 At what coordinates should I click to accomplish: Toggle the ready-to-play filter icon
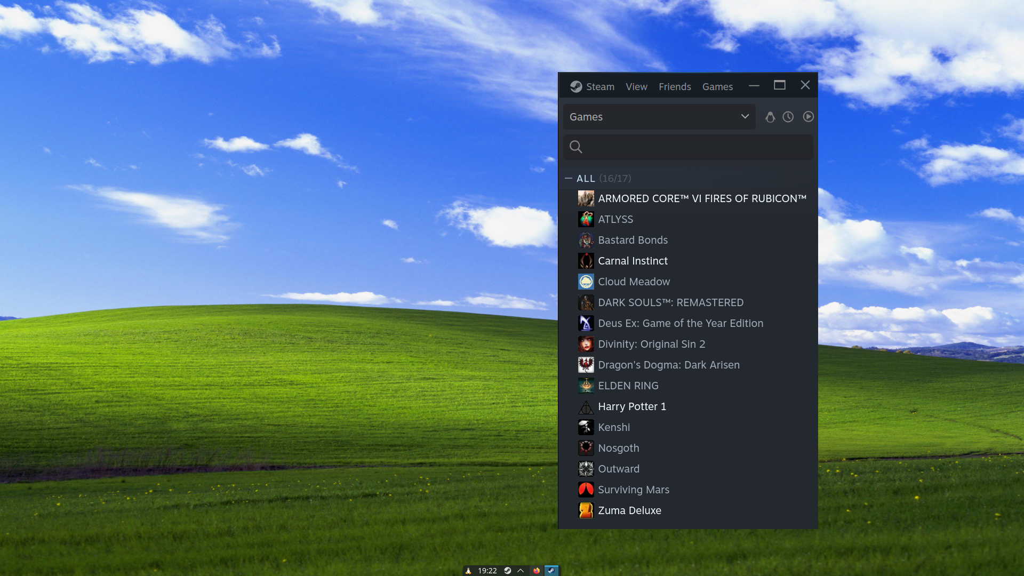[x=809, y=117]
